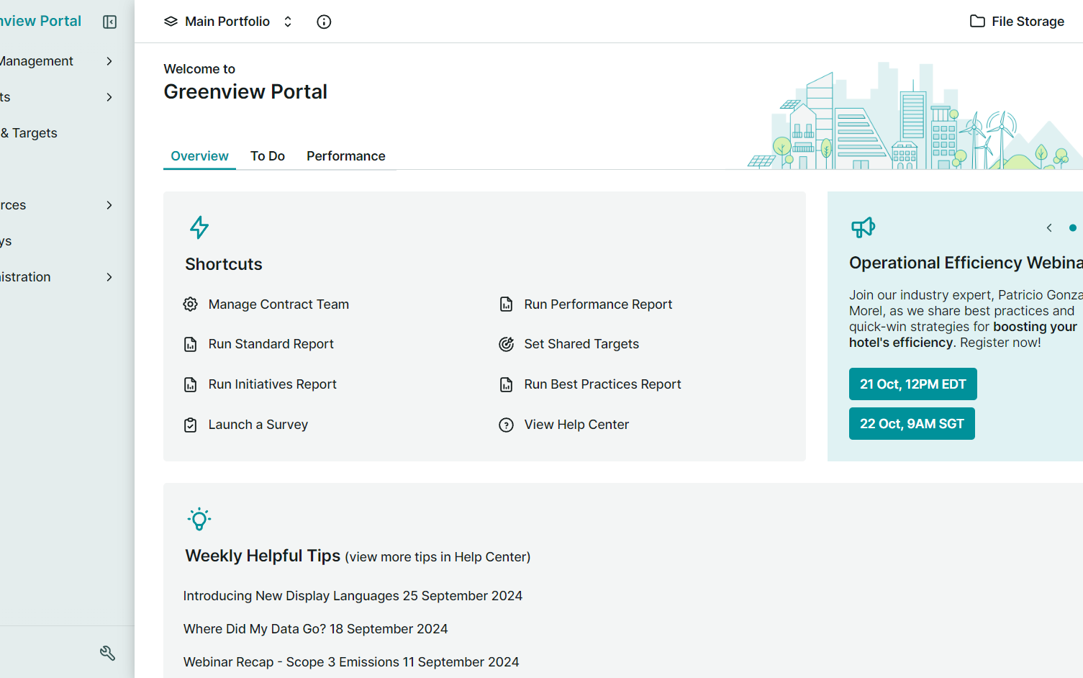Click the question mark icon for Help Center
Image resolution: width=1083 pixels, height=678 pixels.
[x=506, y=425]
